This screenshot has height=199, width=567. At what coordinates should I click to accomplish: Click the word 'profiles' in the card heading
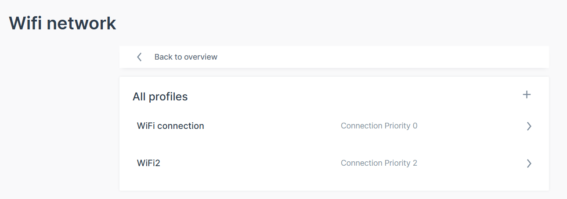point(168,97)
